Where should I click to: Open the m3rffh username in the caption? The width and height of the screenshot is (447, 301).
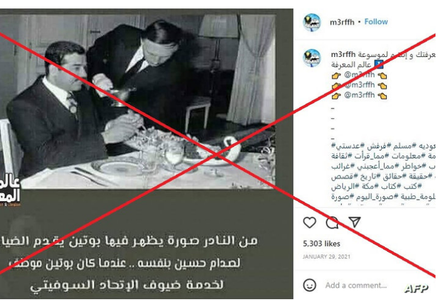343,55
